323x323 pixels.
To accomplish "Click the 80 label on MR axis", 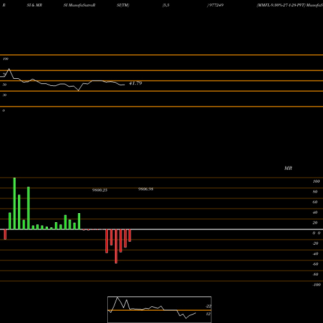I will pyautogui.click(x=315, y=192).
